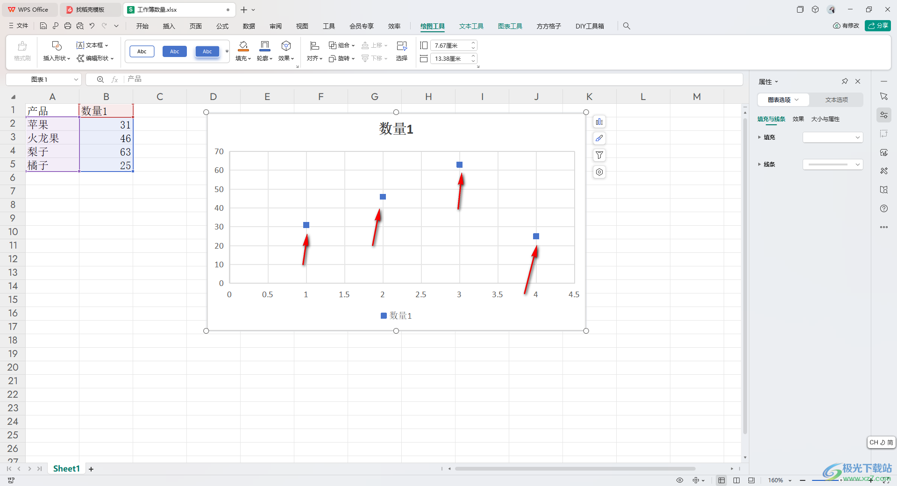Image resolution: width=897 pixels, height=486 pixels.
Task: Toggle eye protection mode in status bar
Action: 680,480
